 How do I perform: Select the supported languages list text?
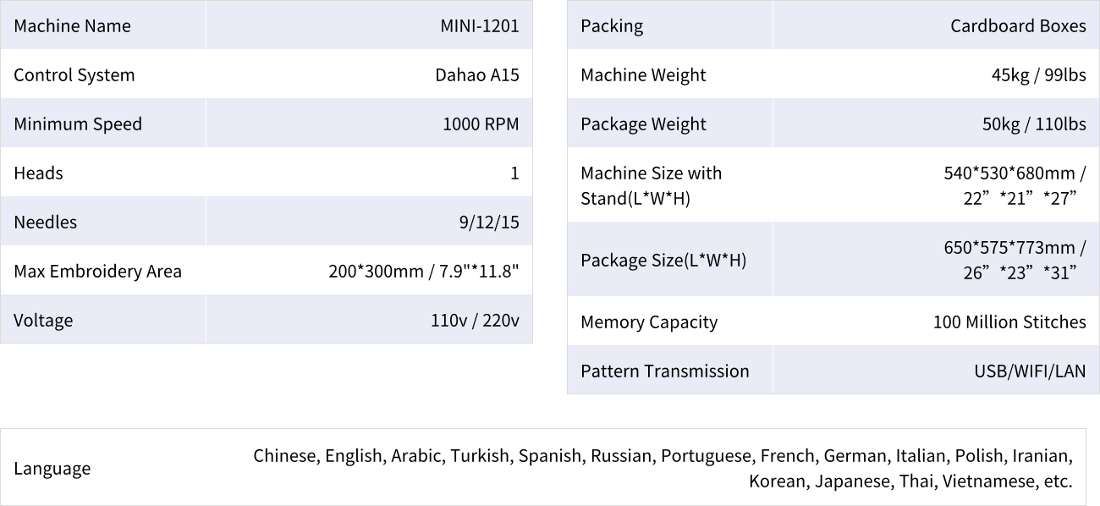[663, 468]
